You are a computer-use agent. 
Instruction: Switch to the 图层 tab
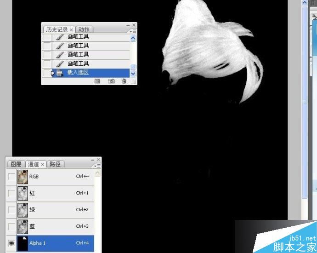pyautogui.click(x=16, y=164)
